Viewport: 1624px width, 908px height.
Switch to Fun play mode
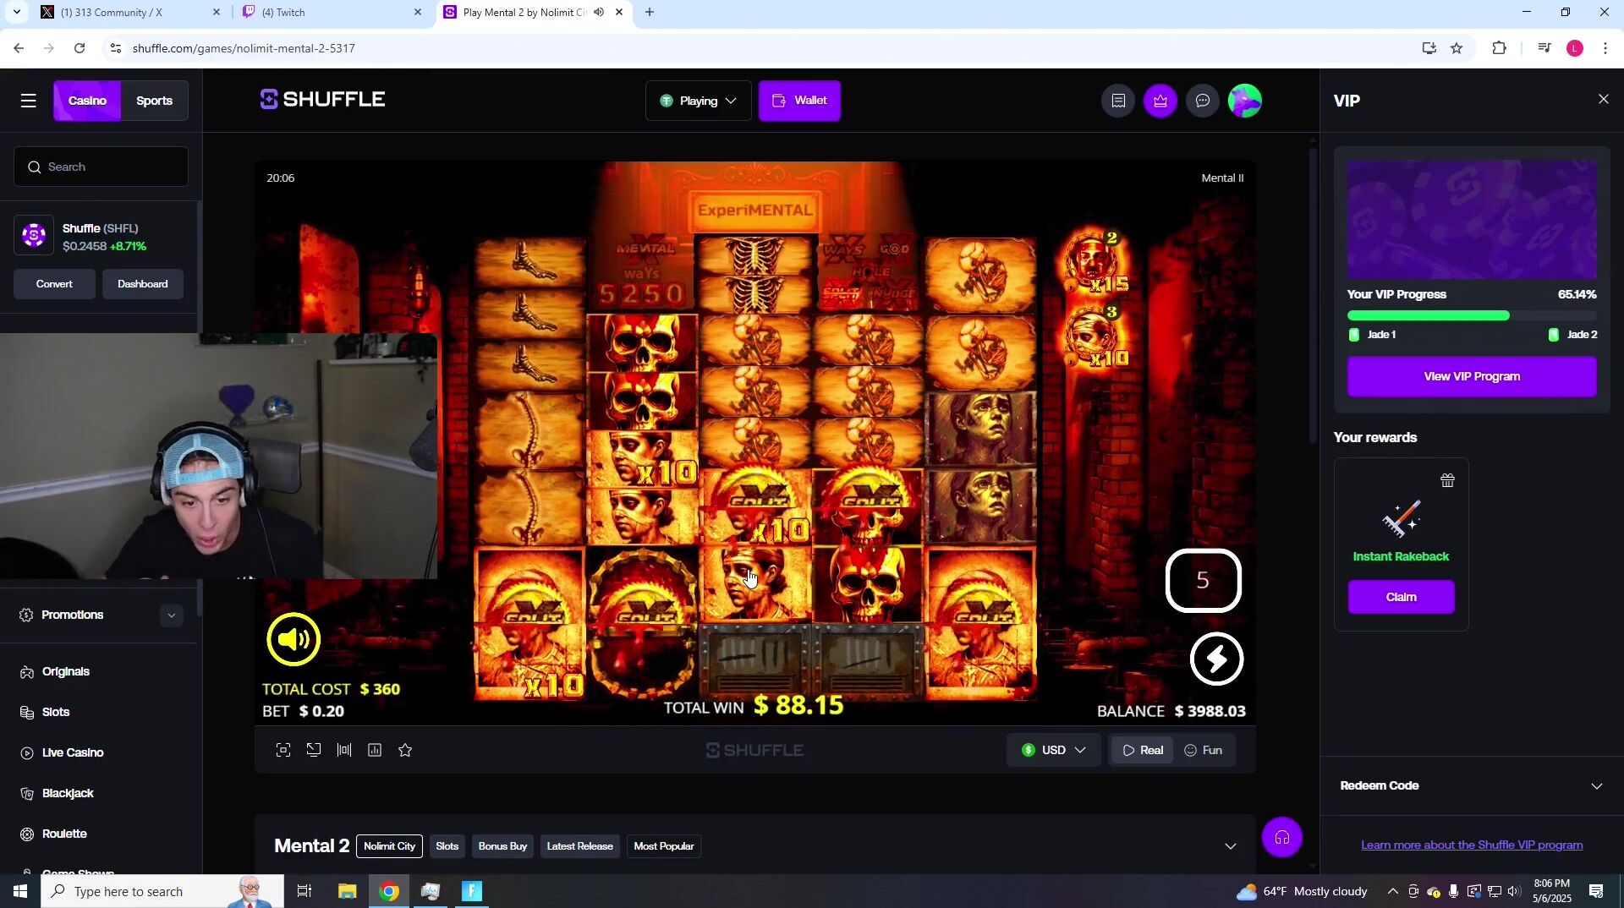(x=1203, y=750)
